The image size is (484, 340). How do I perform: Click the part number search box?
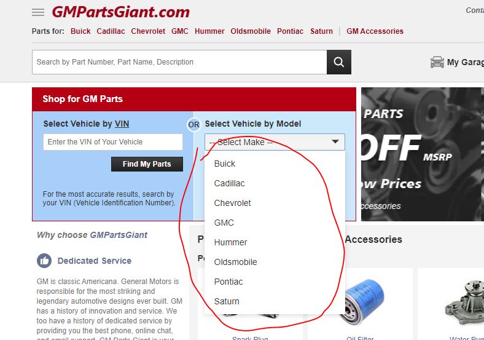pyautogui.click(x=179, y=62)
